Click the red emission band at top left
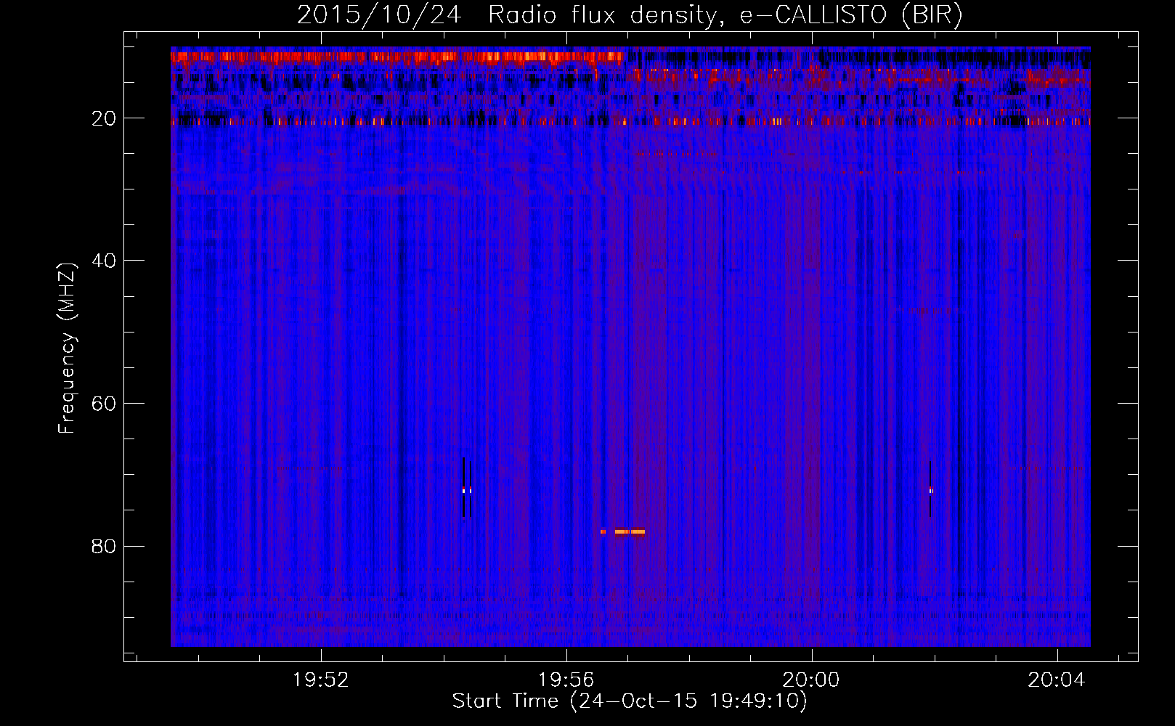This screenshot has width=1175, height=726. pyautogui.click(x=397, y=57)
